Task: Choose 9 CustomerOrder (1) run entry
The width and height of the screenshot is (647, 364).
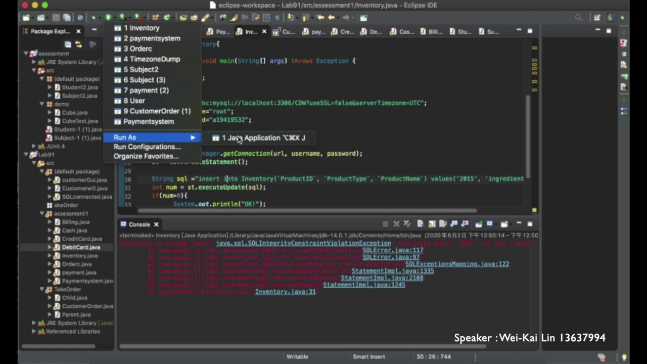Action: [152, 111]
